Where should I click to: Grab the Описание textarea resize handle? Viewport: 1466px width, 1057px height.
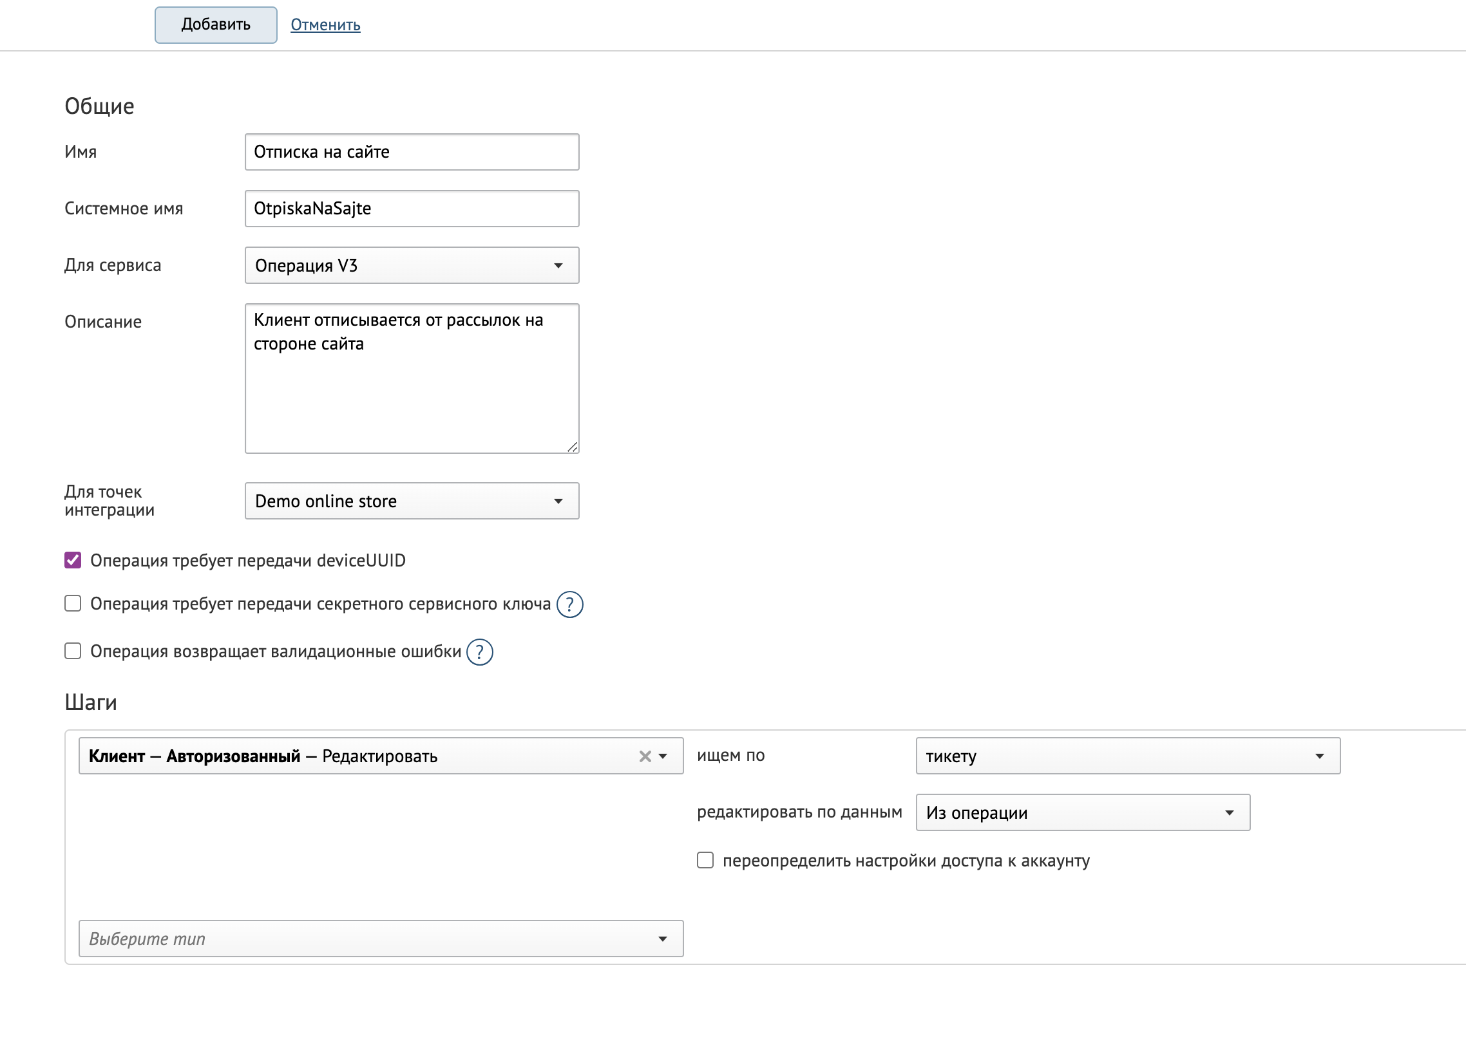click(x=573, y=447)
